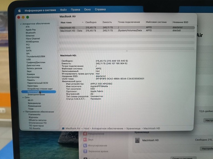Select PCI in the sidebar

pos(28,45)
